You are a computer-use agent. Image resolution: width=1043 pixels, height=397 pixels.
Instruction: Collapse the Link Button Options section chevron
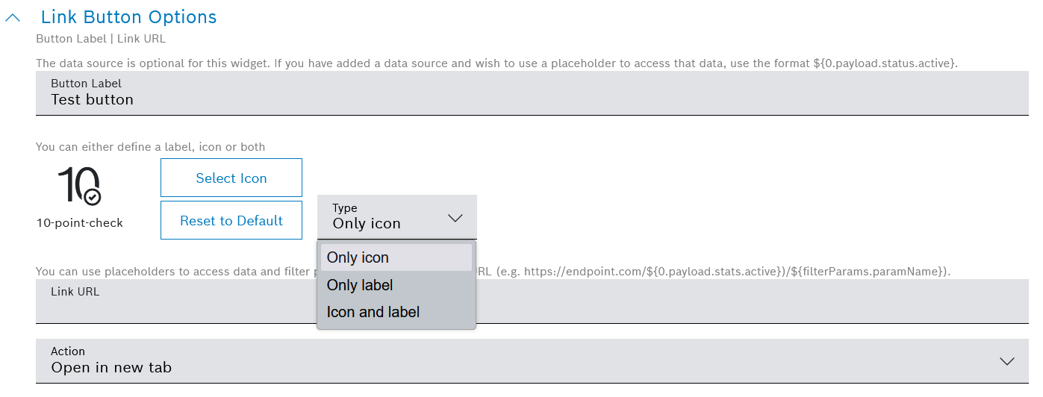tap(13, 17)
